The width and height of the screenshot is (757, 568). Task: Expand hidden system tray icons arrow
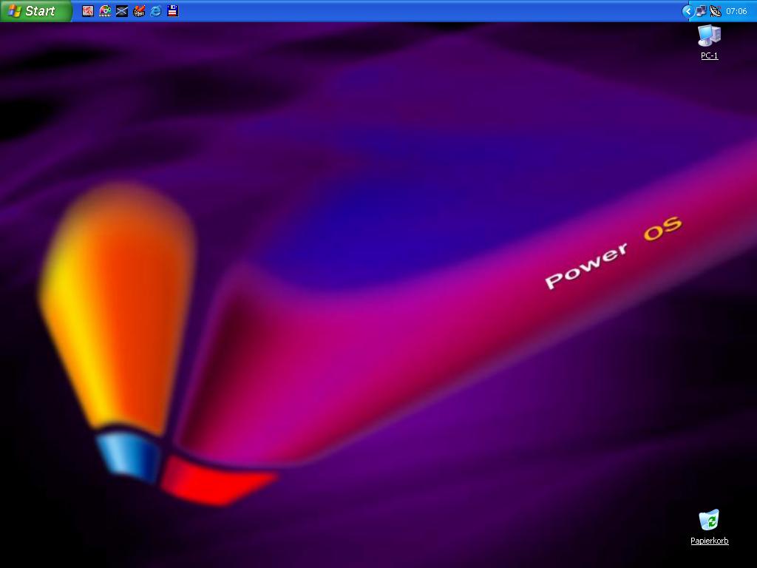(x=688, y=11)
